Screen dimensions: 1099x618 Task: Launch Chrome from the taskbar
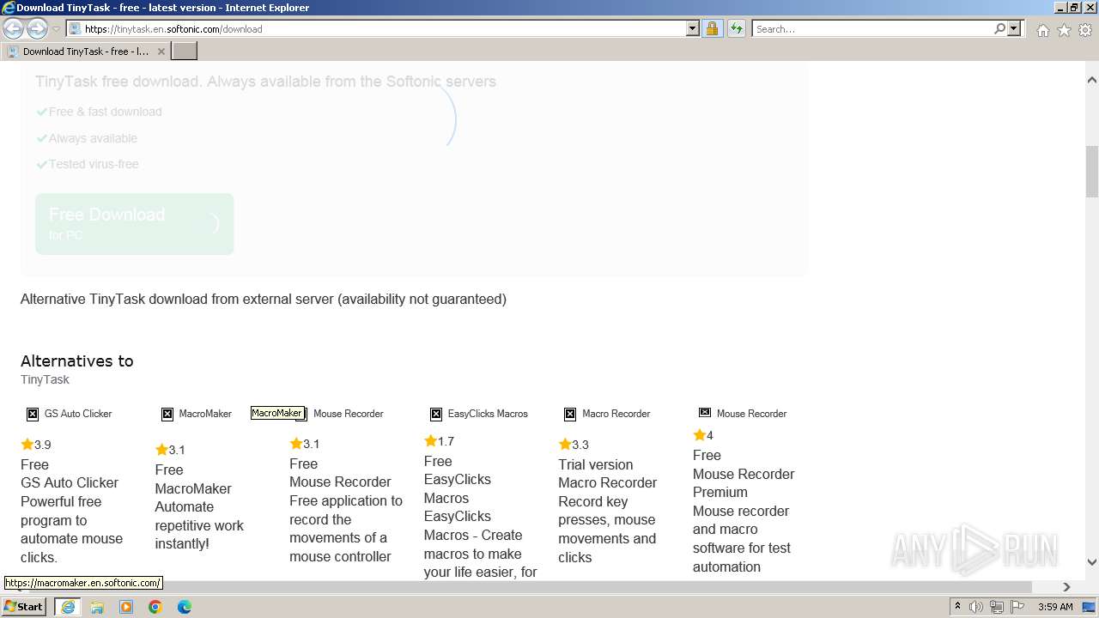(155, 607)
